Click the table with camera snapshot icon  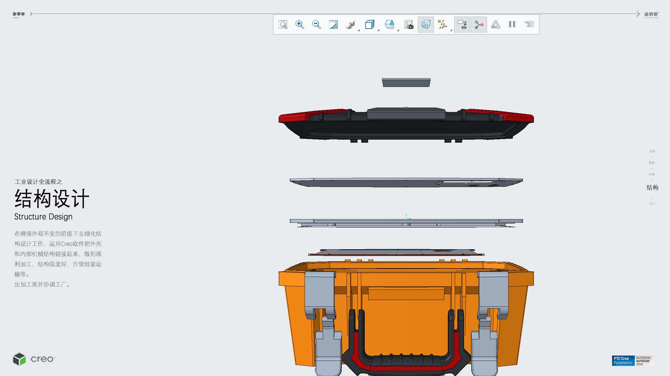click(409, 24)
